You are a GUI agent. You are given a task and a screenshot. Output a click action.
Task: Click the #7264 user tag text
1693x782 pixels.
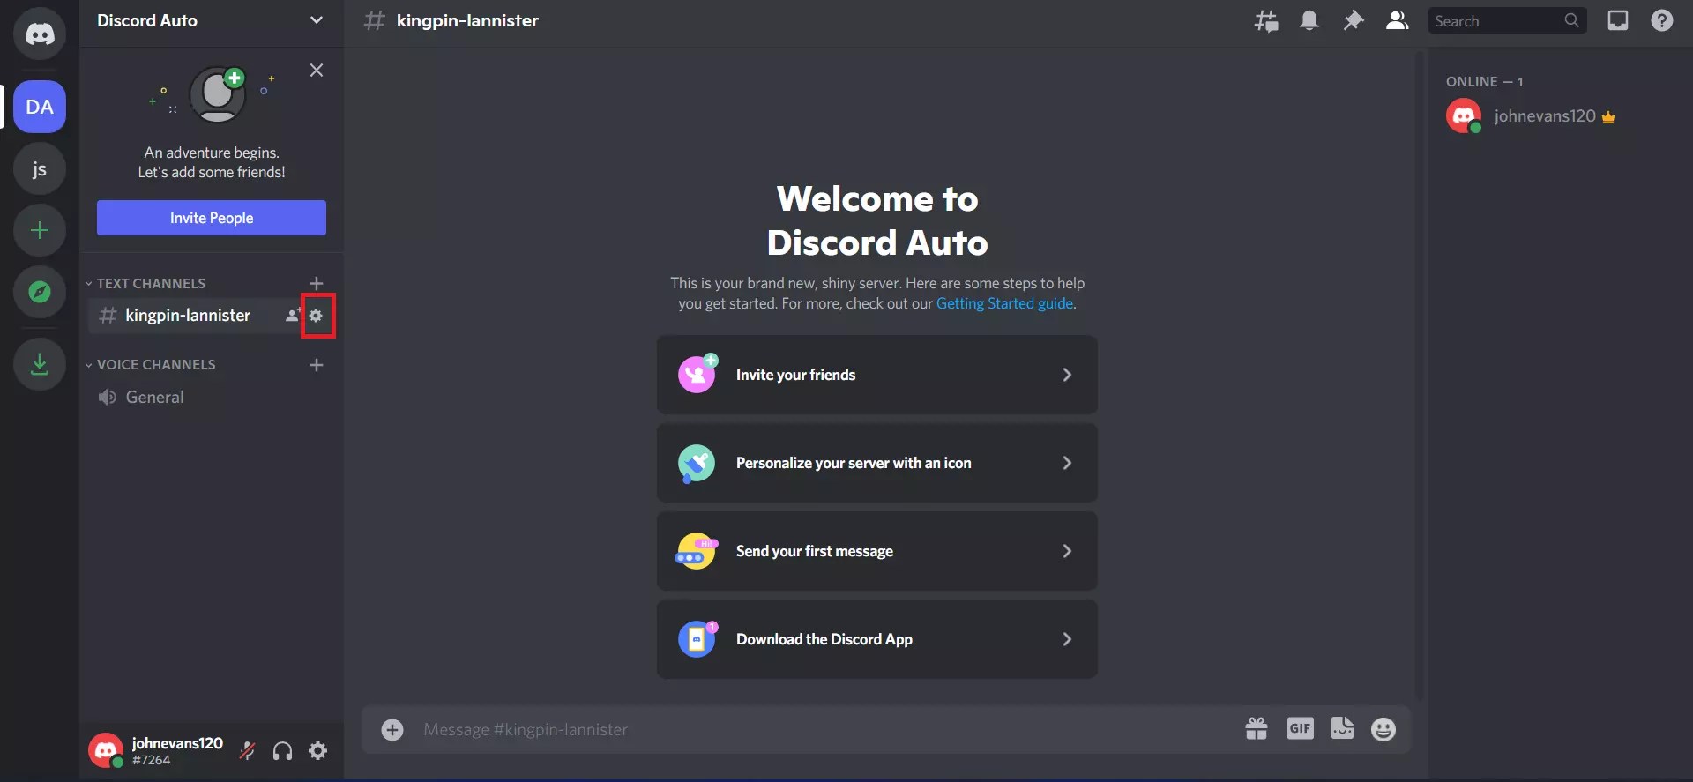coord(151,760)
